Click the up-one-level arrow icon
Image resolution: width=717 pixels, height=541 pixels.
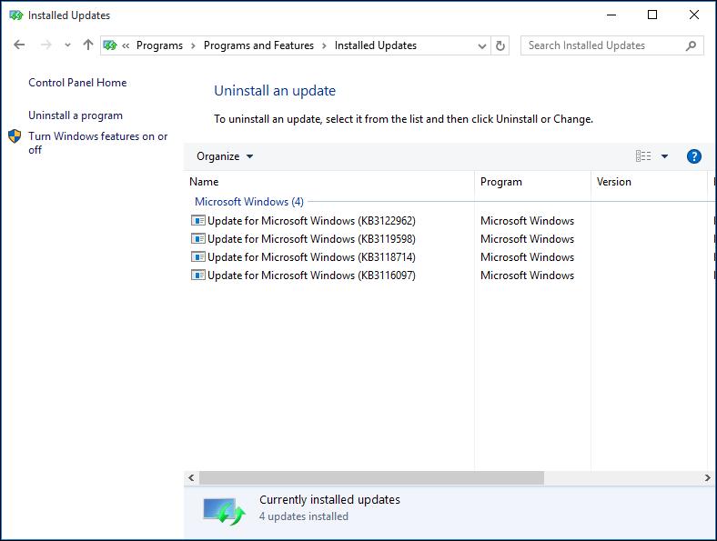pyautogui.click(x=87, y=45)
